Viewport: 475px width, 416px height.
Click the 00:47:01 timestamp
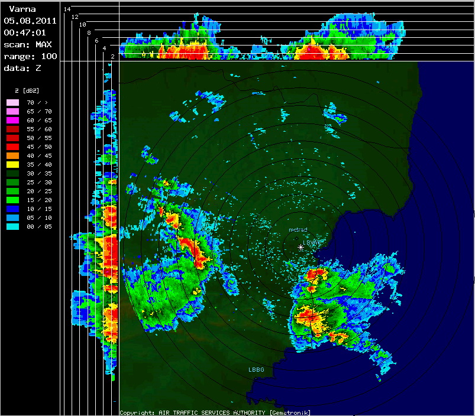[25, 32]
